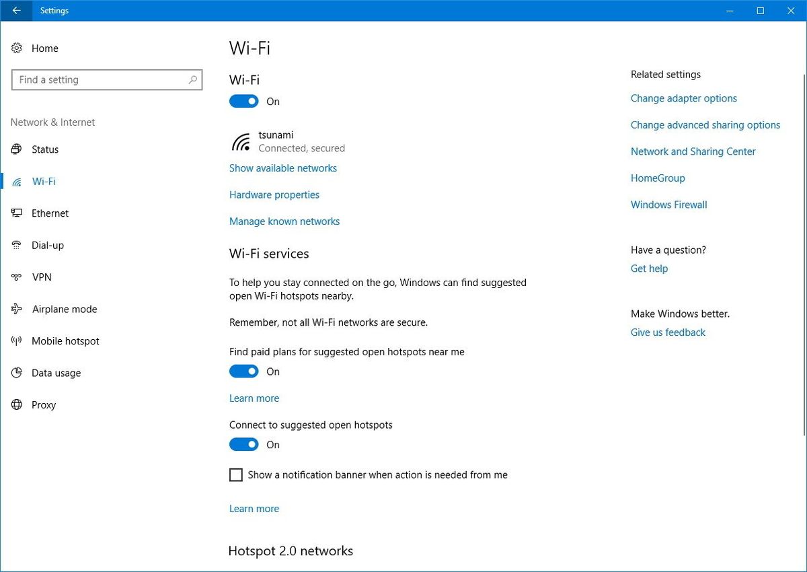Open Windows Firewall from related settings

click(x=668, y=205)
